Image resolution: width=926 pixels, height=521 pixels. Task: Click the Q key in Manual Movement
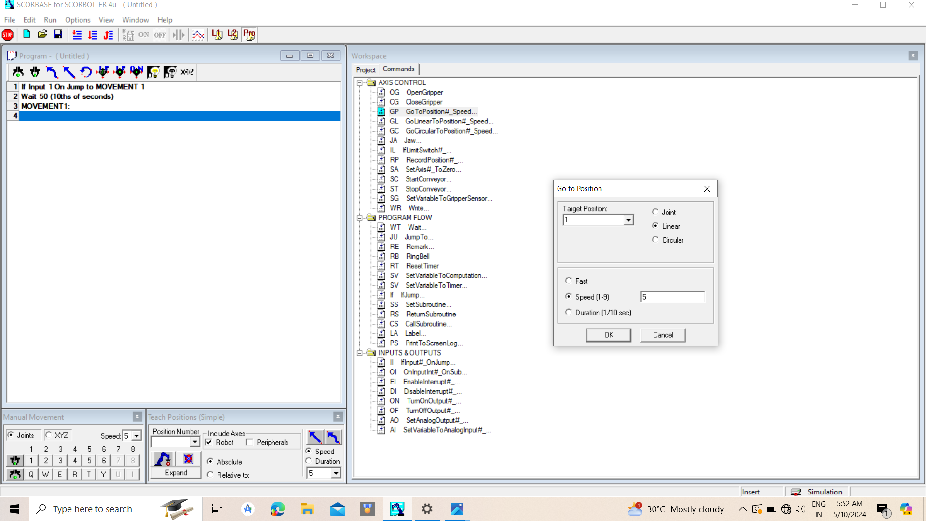(31, 474)
